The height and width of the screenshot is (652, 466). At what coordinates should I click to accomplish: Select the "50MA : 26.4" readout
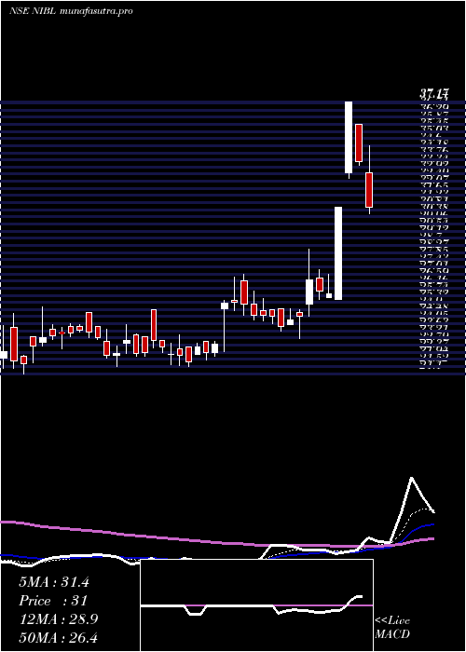click(x=59, y=637)
